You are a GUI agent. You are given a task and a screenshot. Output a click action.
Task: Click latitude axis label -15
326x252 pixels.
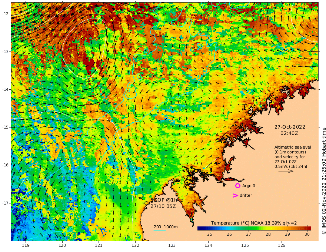pos(6,127)
